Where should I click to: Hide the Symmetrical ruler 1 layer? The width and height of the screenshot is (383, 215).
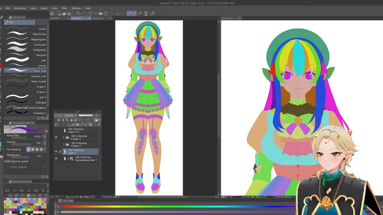pos(56,158)
